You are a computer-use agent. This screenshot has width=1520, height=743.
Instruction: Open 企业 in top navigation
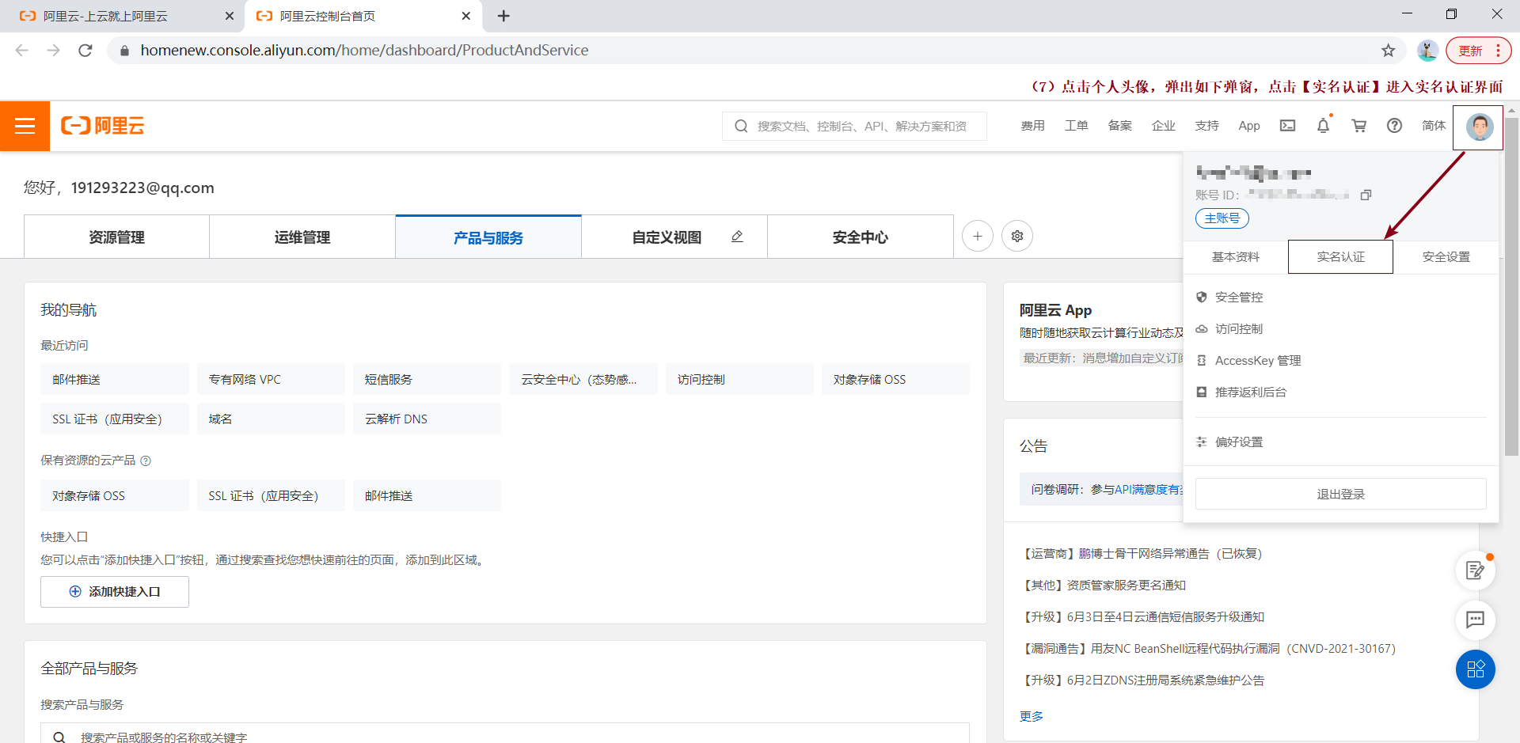pyautogui.click(x=1164, y=126)
